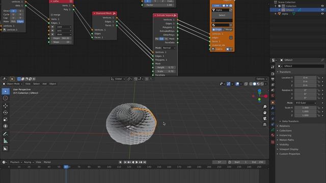Hide GPencil object in outliner
The height and width of the screenshot is (183, 326).
coord(322,10)
